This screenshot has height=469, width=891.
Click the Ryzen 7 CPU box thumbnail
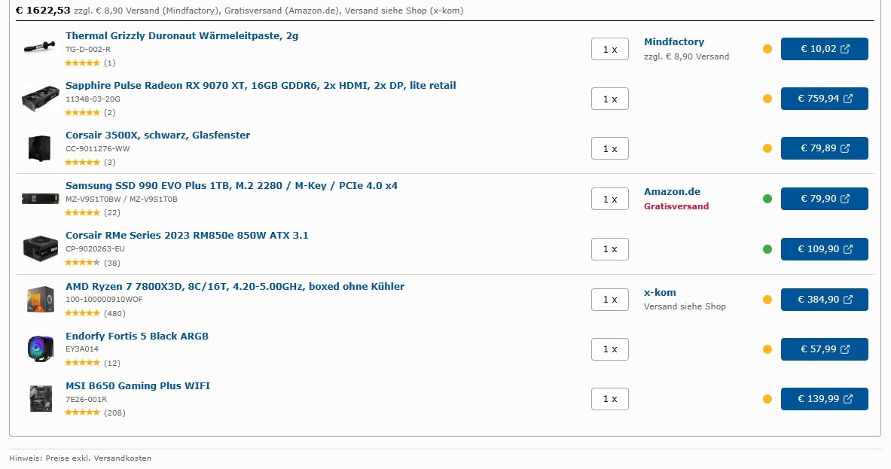coord(41,300)
